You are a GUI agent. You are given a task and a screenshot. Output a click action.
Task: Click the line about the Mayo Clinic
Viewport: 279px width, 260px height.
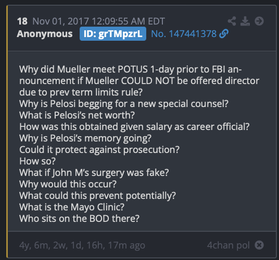(72, 207)
